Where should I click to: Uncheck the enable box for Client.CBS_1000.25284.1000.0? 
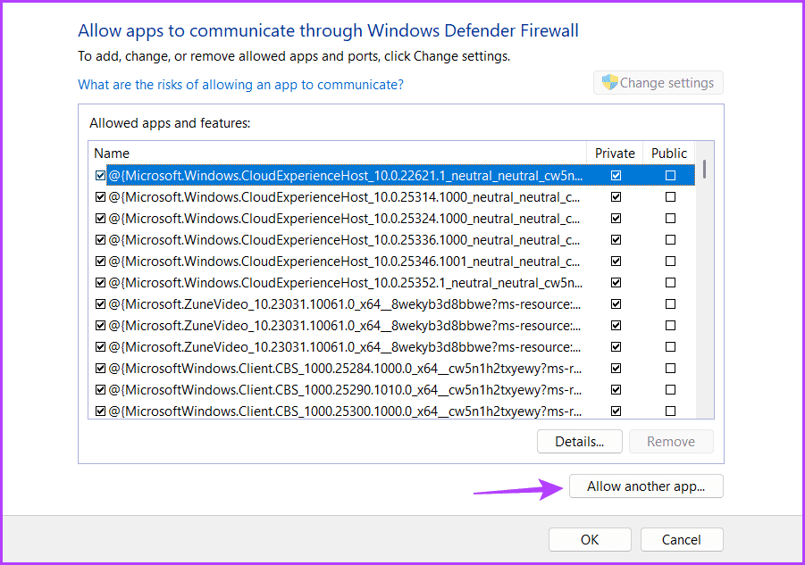click(101, 369)
